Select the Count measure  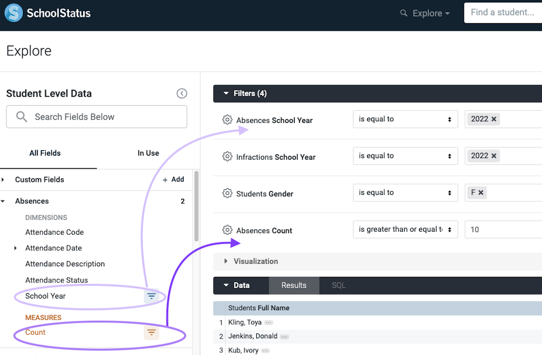coord(35,332)
